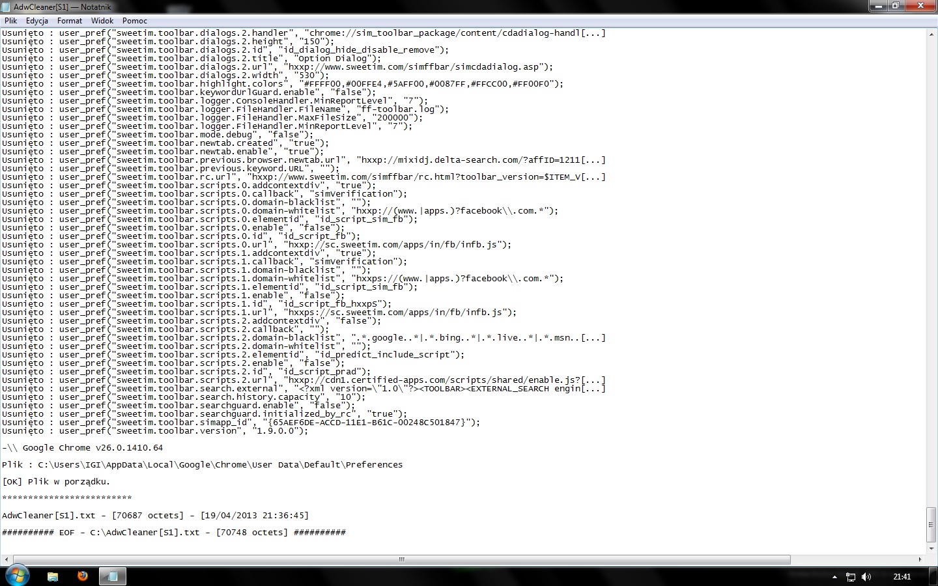Viewport: 938px width, 586px height.
Task: Click the "scripts.2.domain-blacklist" line
Action: pos(304,338)
